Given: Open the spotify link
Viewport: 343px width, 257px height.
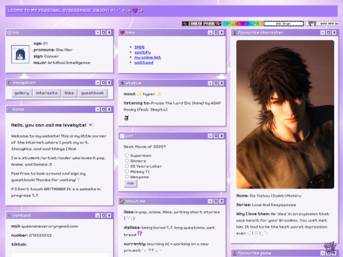Looking at the screenshot, I should click(142, 52).
